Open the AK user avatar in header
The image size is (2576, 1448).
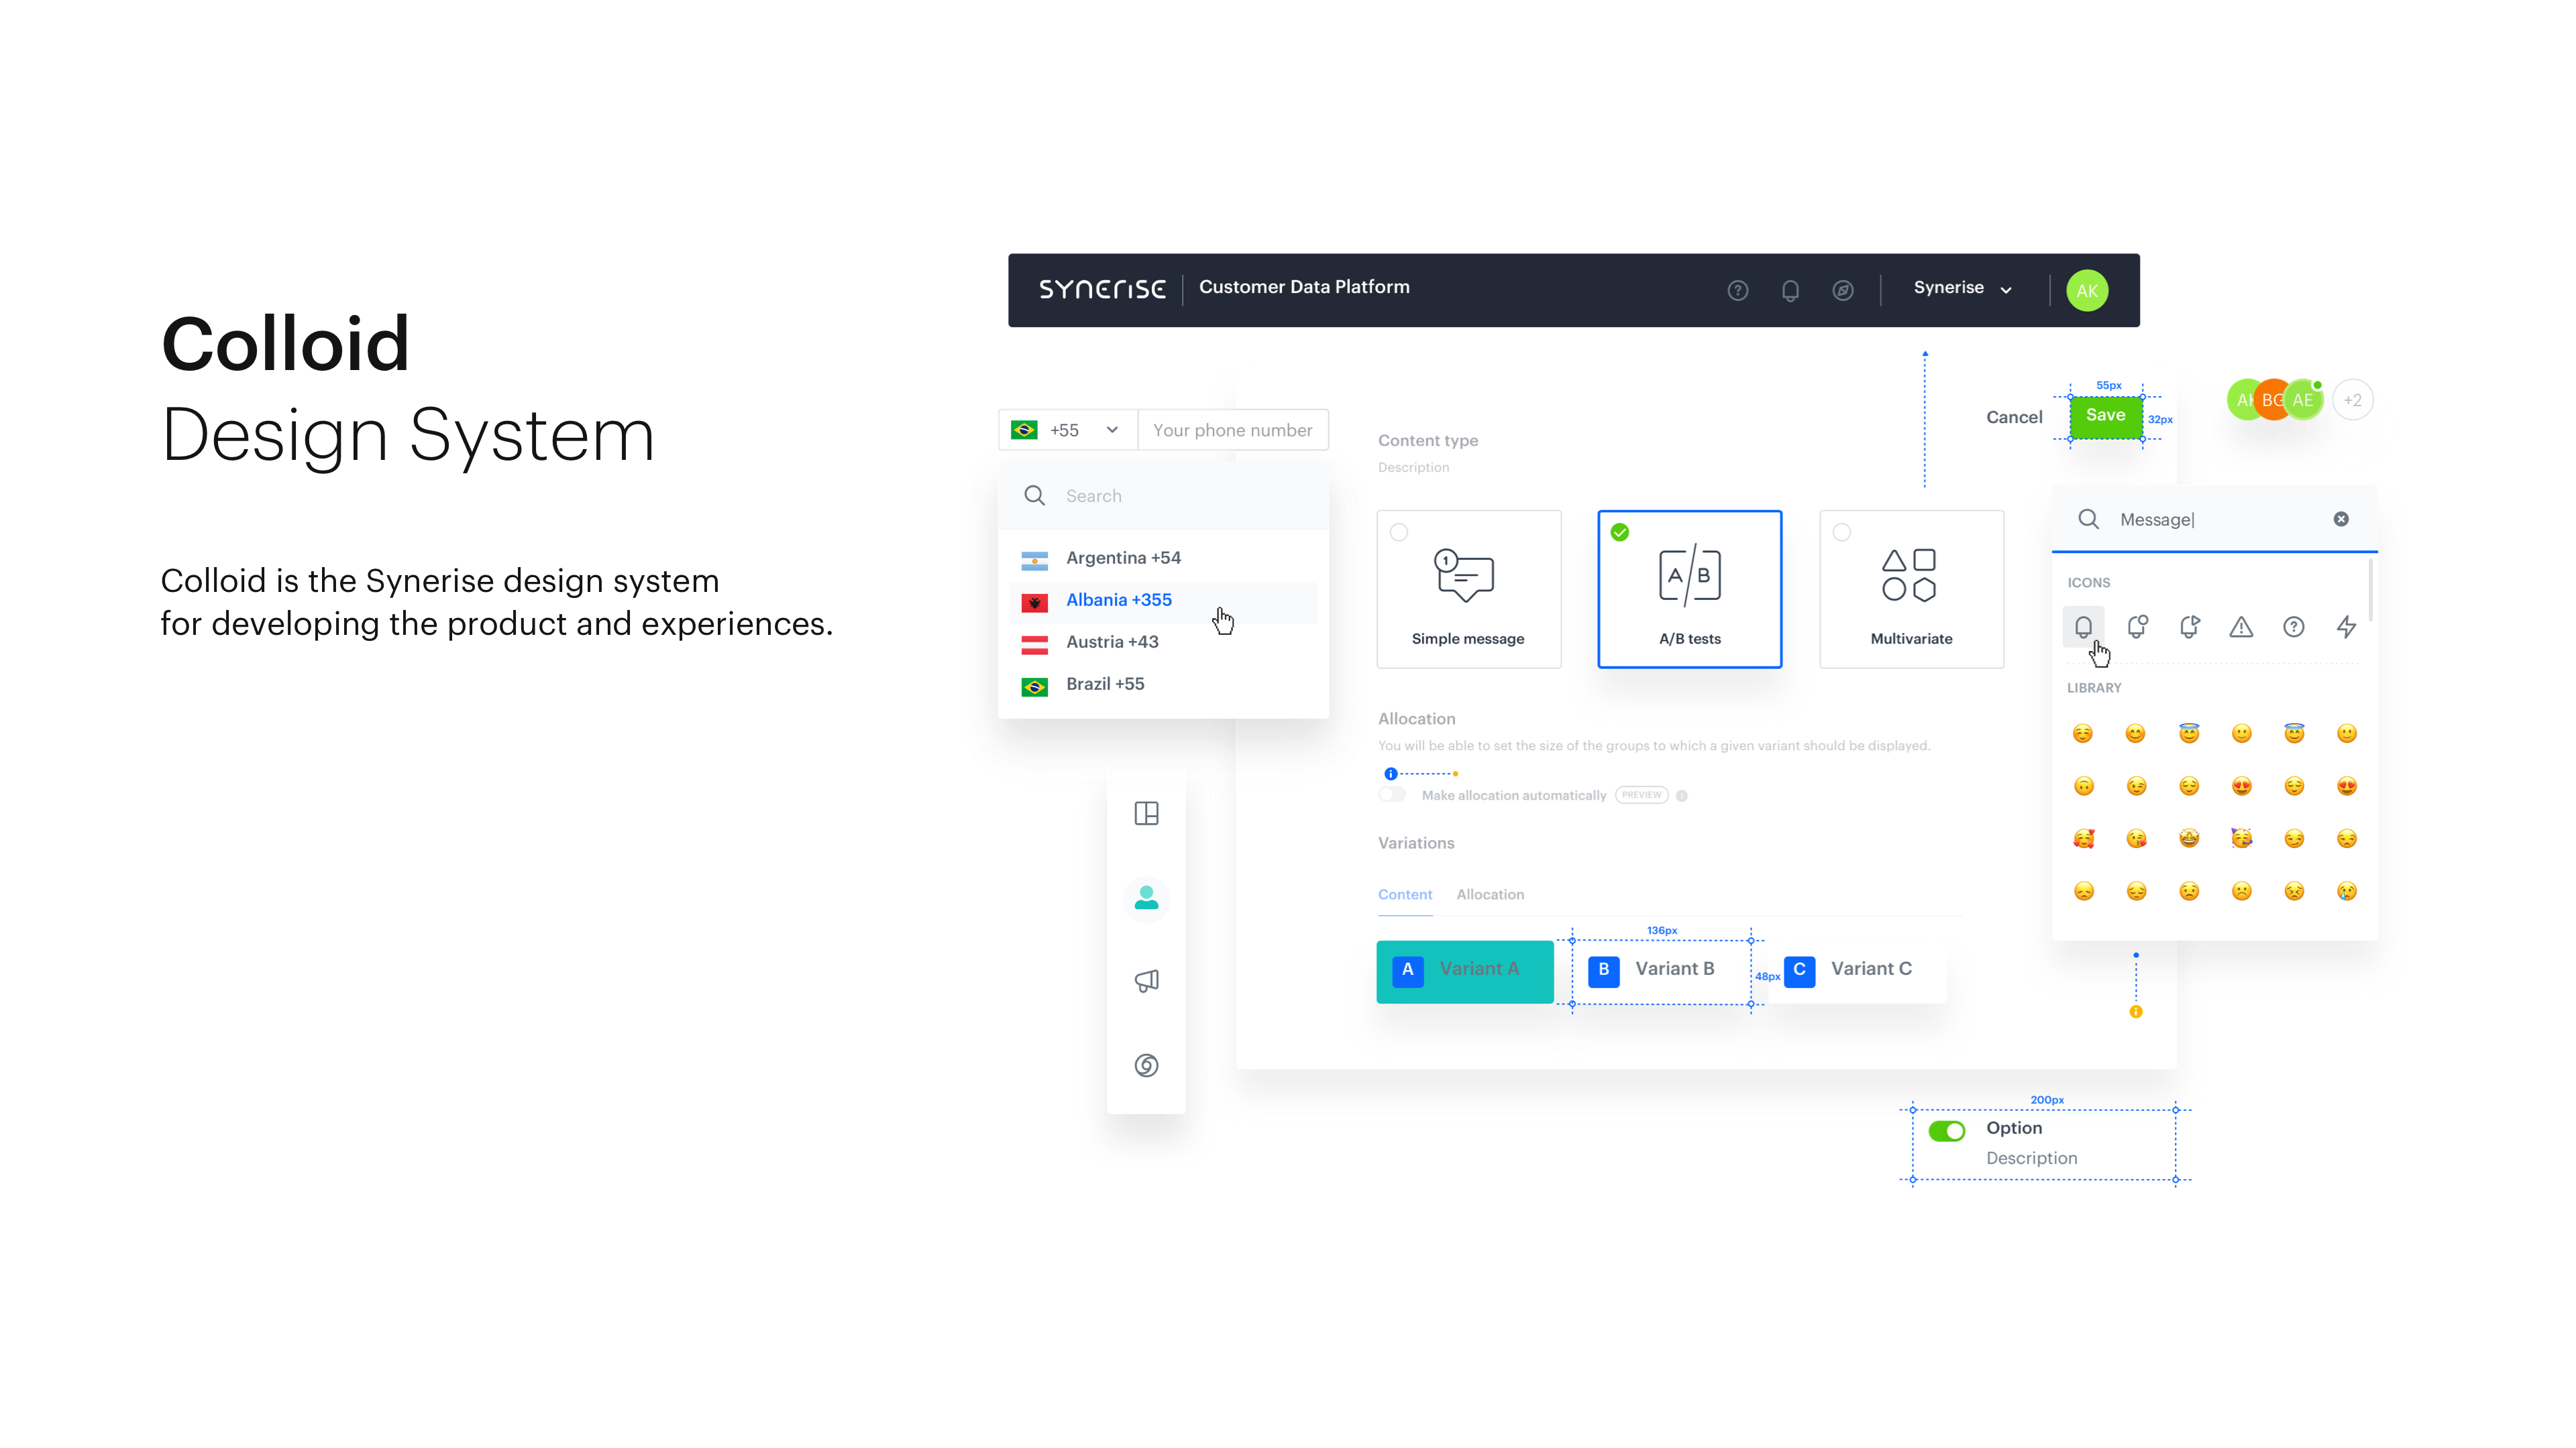[2087, 291]
